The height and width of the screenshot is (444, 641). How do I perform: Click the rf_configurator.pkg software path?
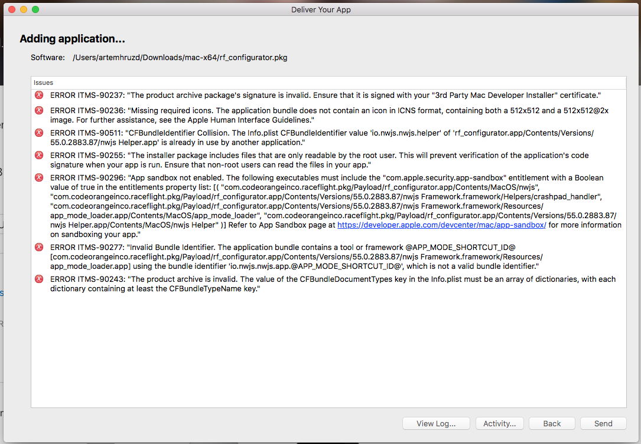coord(180,58)
